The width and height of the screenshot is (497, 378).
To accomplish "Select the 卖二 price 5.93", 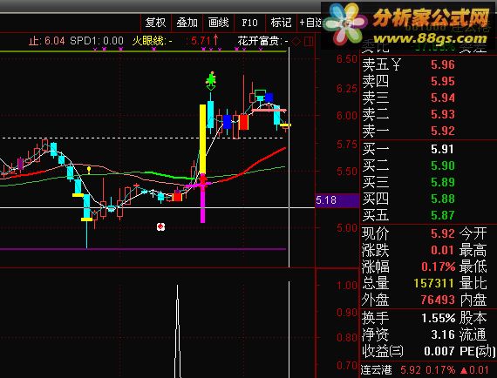I will click(x=442, y=114).
